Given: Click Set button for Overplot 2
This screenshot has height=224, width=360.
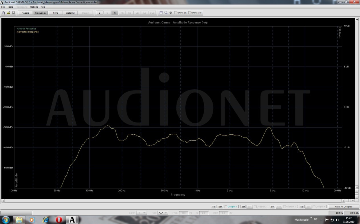Looking at the screenshot, I should pyautogui.click(x=243, y=207).
